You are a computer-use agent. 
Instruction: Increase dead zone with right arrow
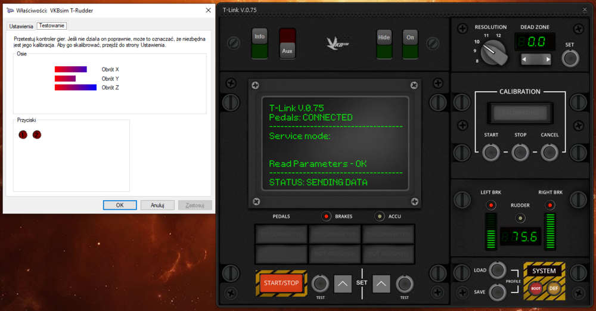tap(548, 60)
